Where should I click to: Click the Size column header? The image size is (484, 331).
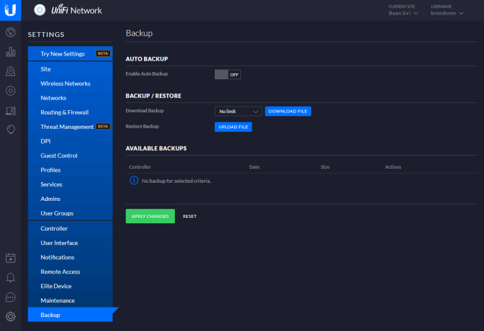point(325,167)
